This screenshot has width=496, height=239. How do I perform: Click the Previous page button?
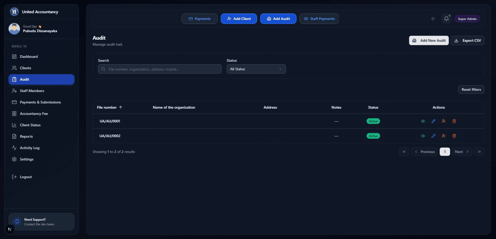424,152
